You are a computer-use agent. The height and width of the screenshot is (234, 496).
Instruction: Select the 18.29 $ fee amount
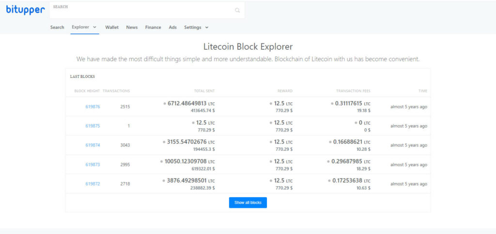363,169
